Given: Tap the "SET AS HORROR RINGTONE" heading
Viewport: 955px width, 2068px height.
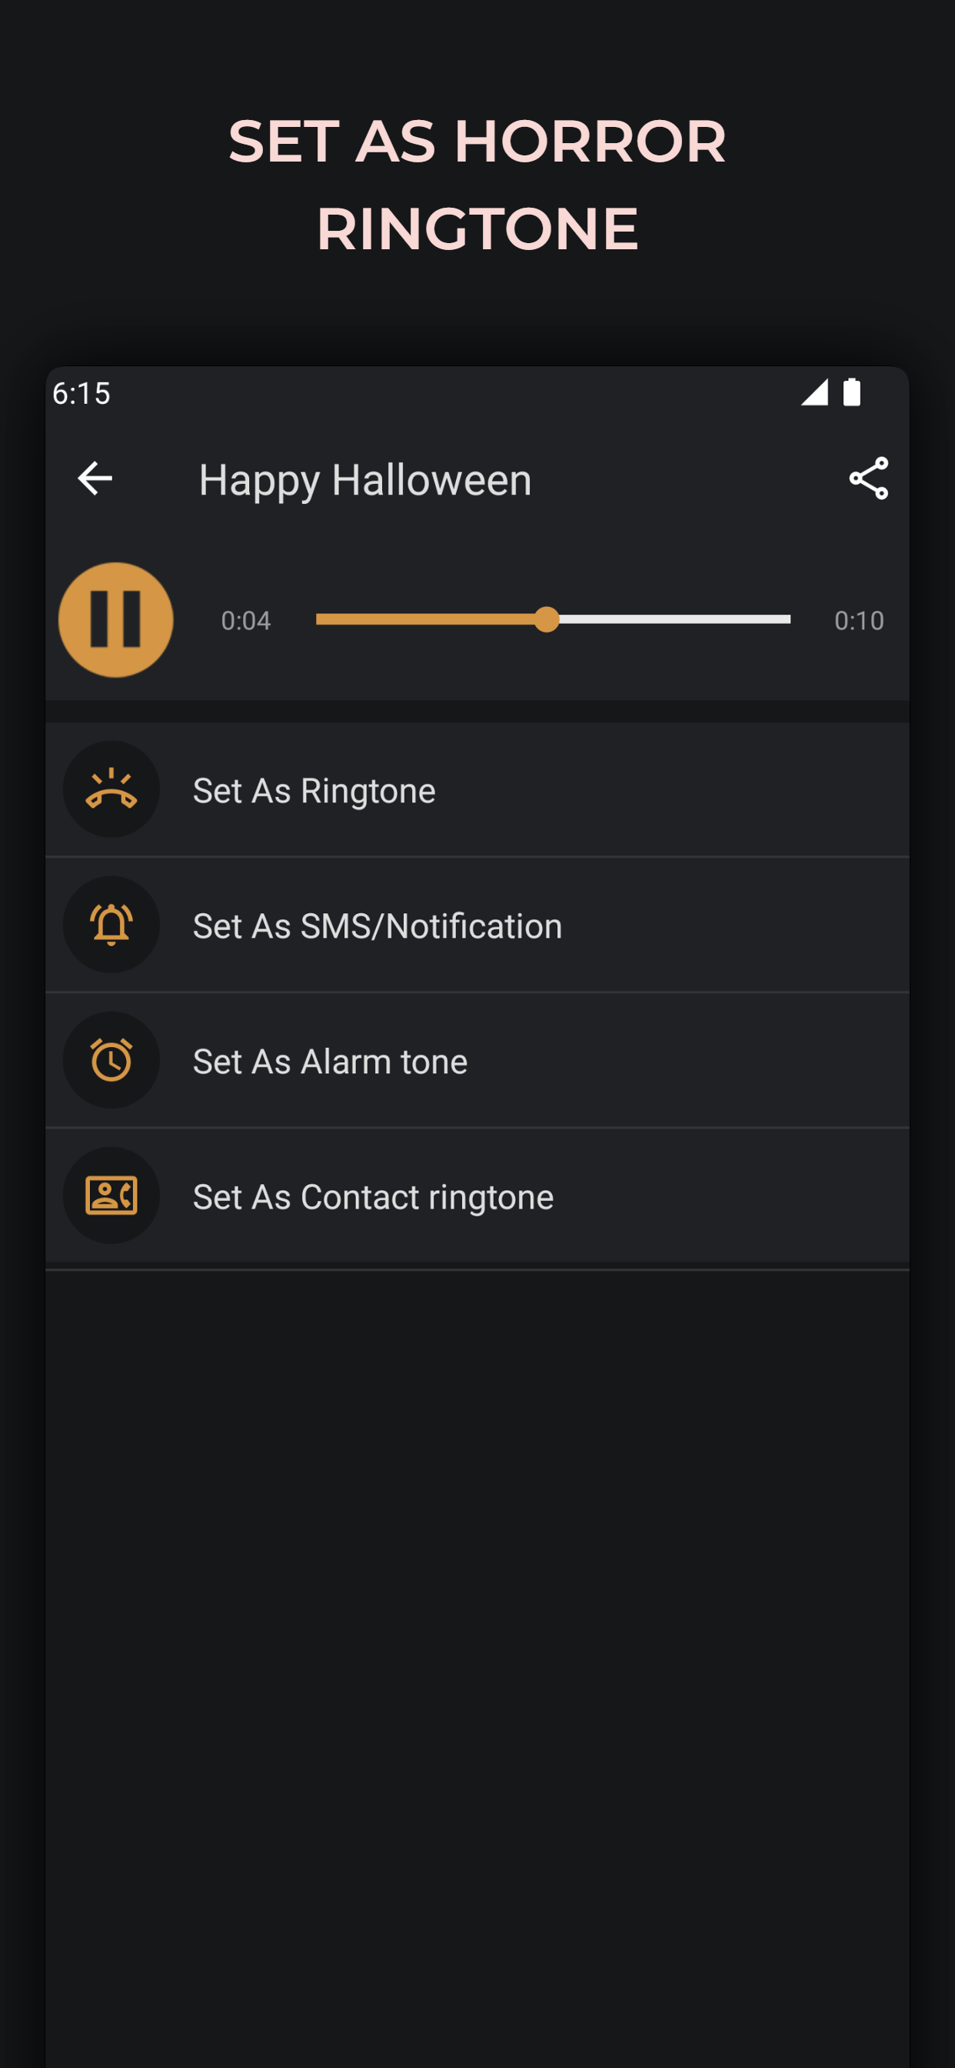Looking at the screenshot, I should (x=477, y=185).
